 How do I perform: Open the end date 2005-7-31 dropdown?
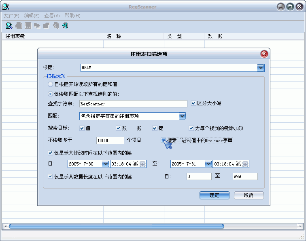click(x=208, y=164)
